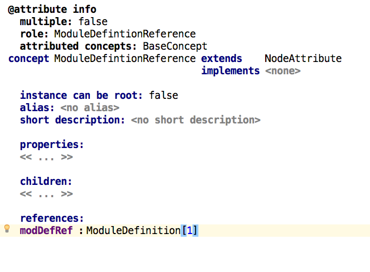Click the role value ModuleDefintionReference
Image resolution: width=370 pixels, height=272 pixels.
pyautogui.click(x=125, y=34)
